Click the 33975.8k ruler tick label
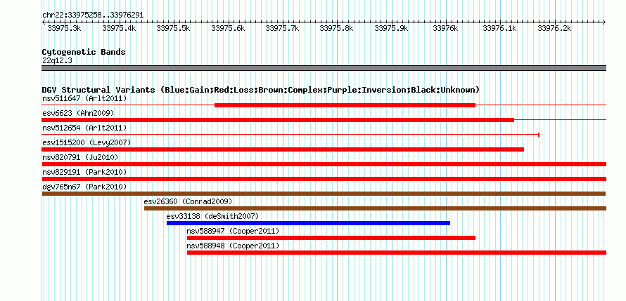Viewport: 626px width, 301px height. [x=336, y=29]
